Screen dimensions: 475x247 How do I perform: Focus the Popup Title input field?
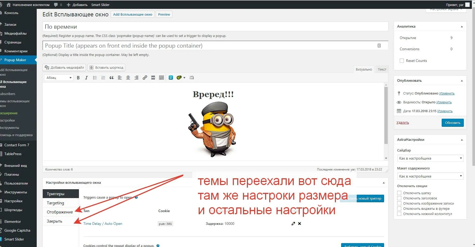tap(215, 46)
